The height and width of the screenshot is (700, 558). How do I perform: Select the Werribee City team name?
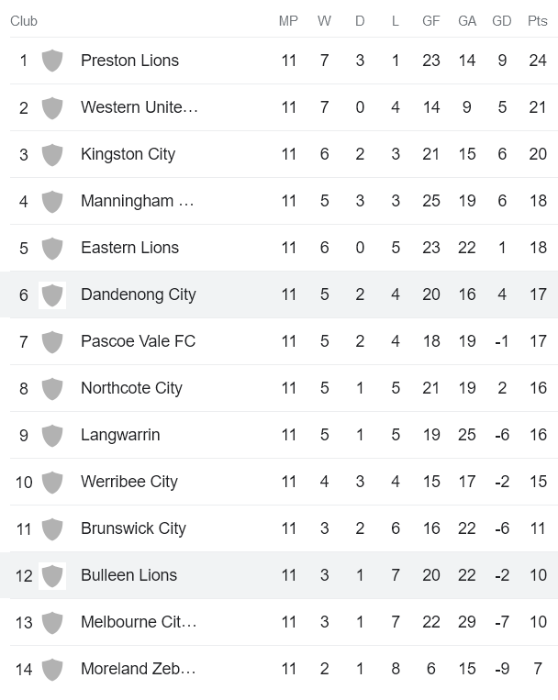(x=129, y=482)
